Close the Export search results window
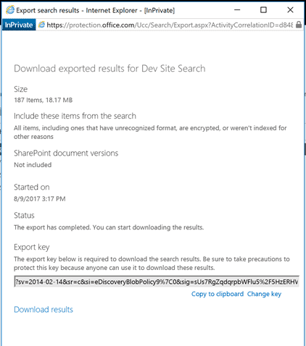This screenshot has width=306, height=346. (x=290, y=10)
